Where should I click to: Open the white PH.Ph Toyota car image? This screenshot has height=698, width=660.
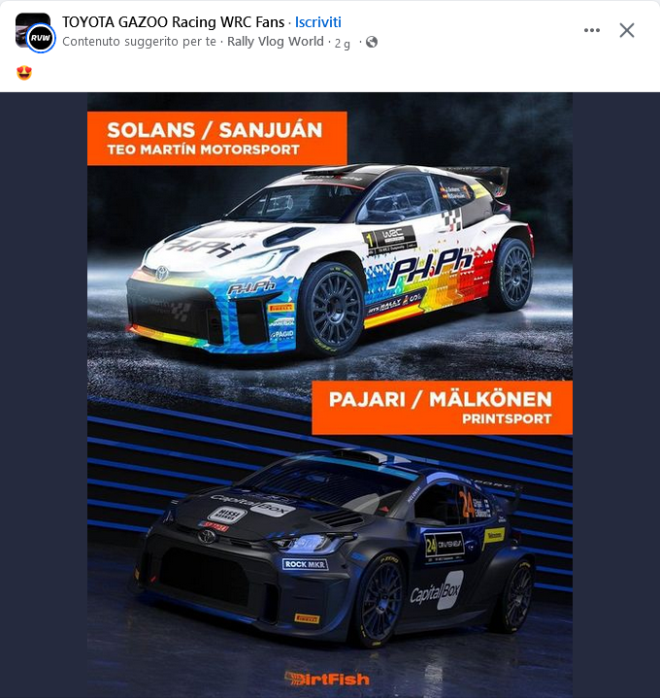click(x=330, y=260)
